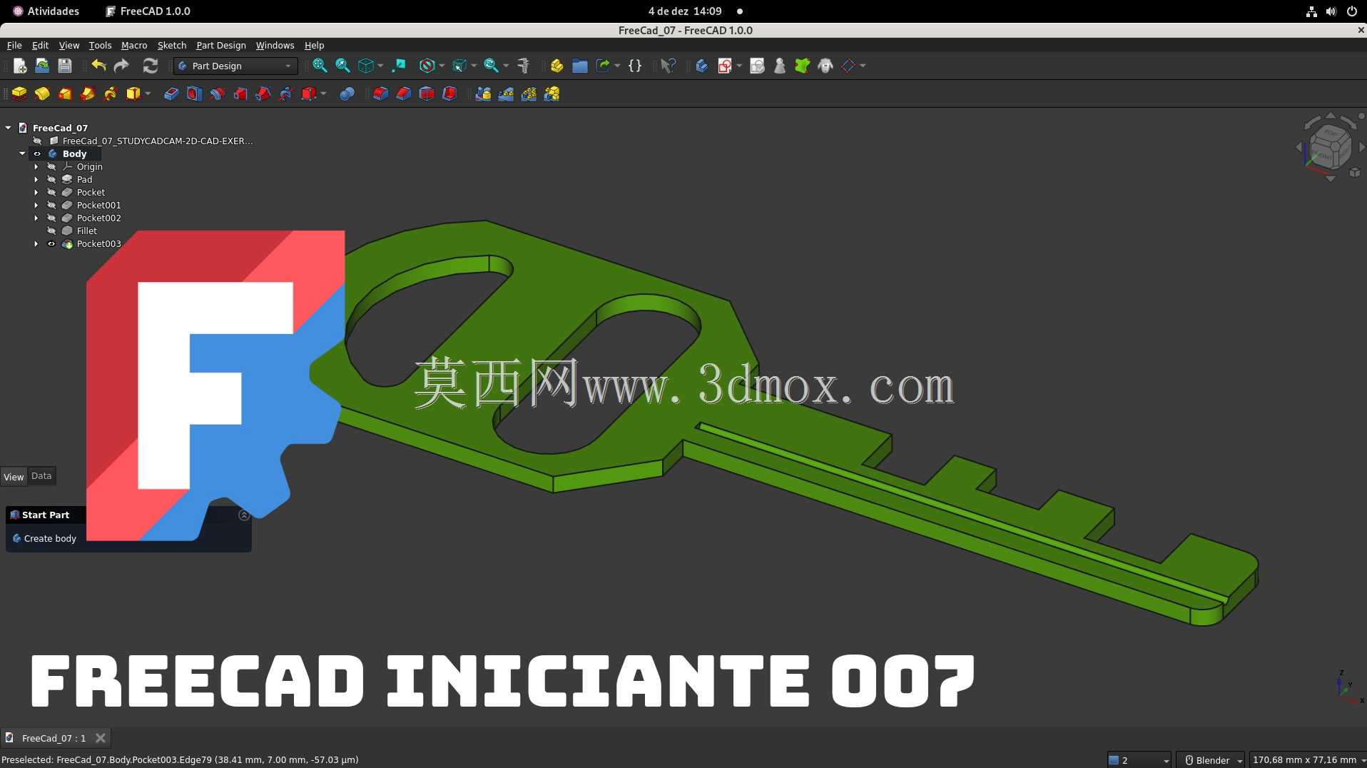Click the navigation cube in viewport
Image resolution: width=1367 pixels, height=768 pixels.
[x=1330, y=147]
